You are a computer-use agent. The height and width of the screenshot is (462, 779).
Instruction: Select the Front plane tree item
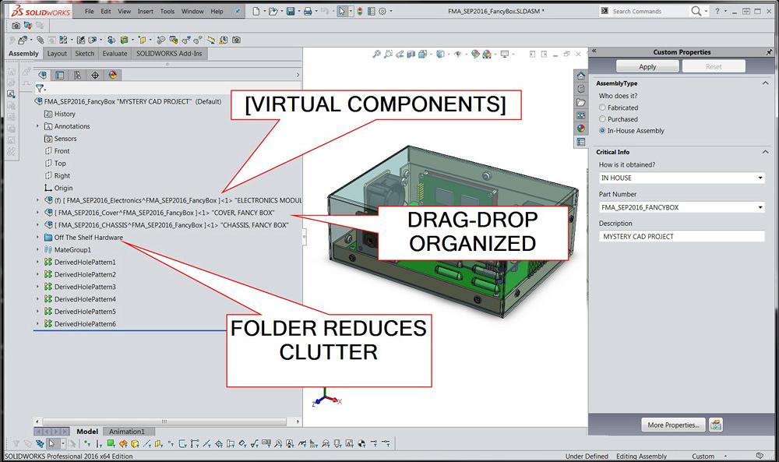tap(57, 151)
